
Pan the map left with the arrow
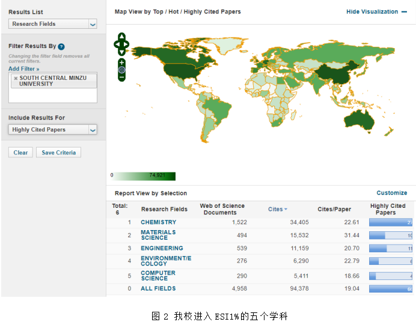point(117,44)
